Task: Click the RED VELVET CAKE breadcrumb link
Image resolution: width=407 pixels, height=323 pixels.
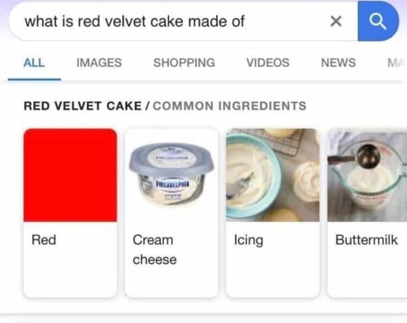Action: click(x=82, y=106)
